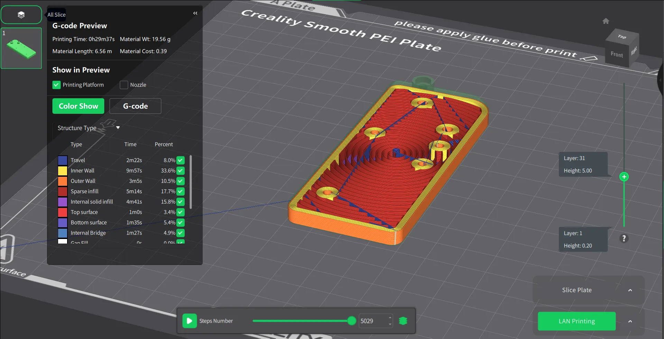The image size is (664, 339).
Task: Click the All Slice layers icon
Action: (21, 15)
